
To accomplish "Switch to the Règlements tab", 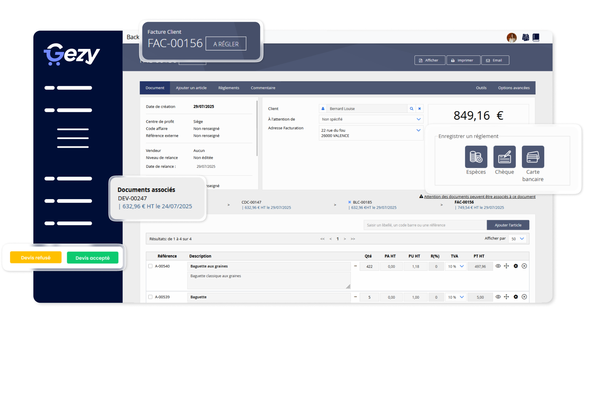I will click(x=228, y=88).
